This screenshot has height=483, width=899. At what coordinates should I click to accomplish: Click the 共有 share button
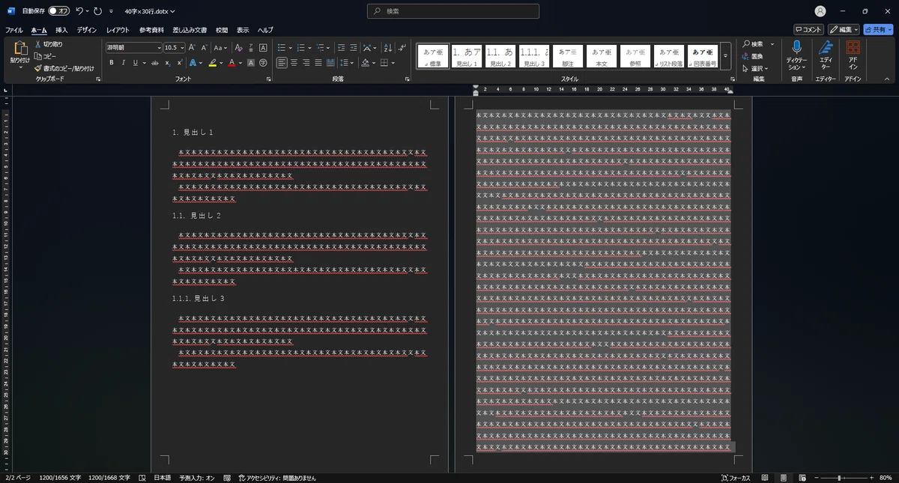(x=878, y=30)
